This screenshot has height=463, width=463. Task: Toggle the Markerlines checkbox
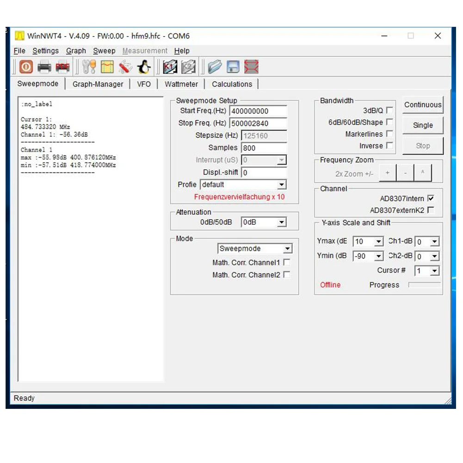[389, 134]
